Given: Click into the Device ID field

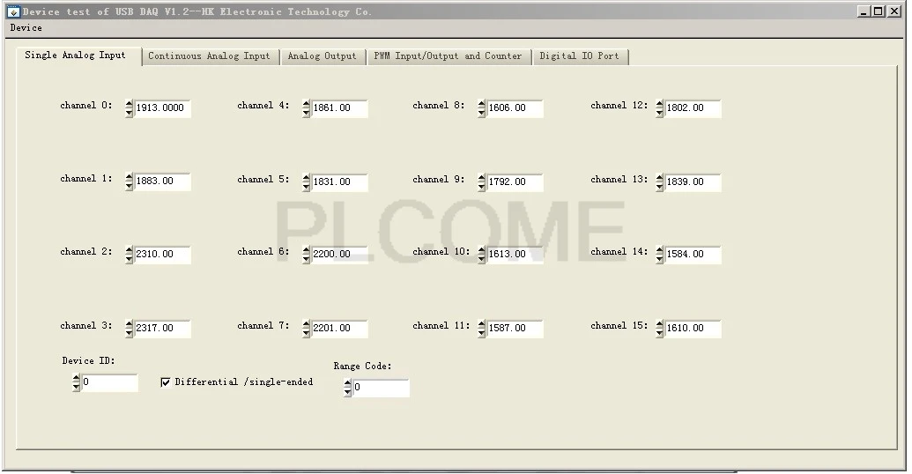Looking at the screenshot, I should [x=110, y=382].
